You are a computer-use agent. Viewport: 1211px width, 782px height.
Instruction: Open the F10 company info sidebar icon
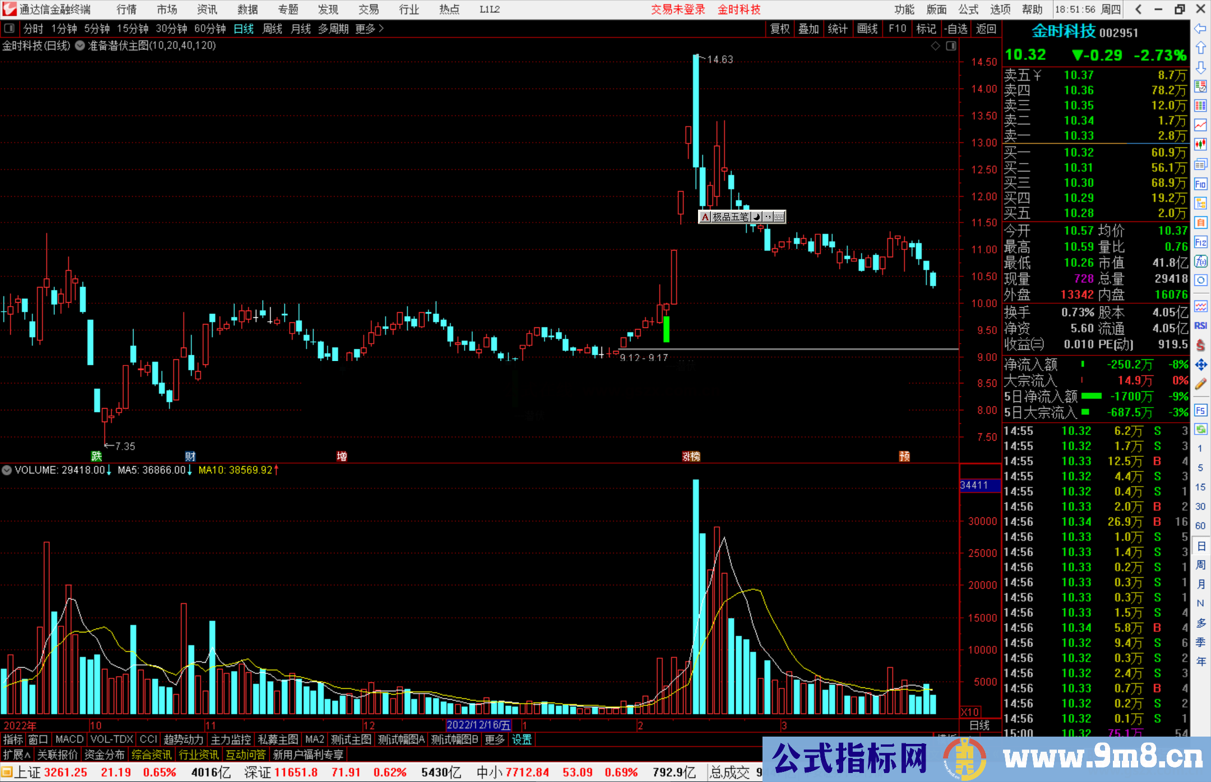[1200, 184]
